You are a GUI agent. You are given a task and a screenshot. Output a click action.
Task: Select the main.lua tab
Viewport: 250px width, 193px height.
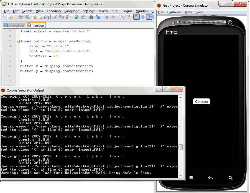(36, 25)
